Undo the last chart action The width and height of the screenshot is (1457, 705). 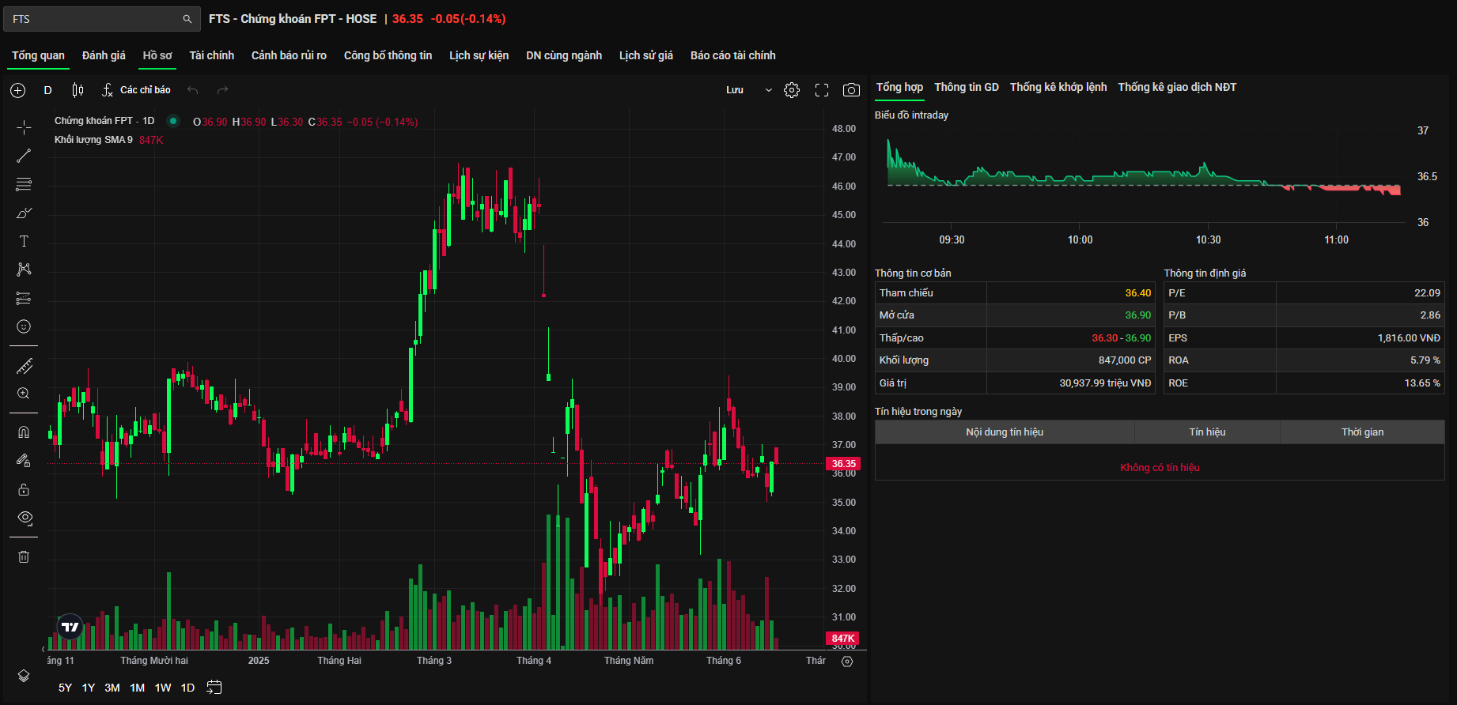(192, 90)
